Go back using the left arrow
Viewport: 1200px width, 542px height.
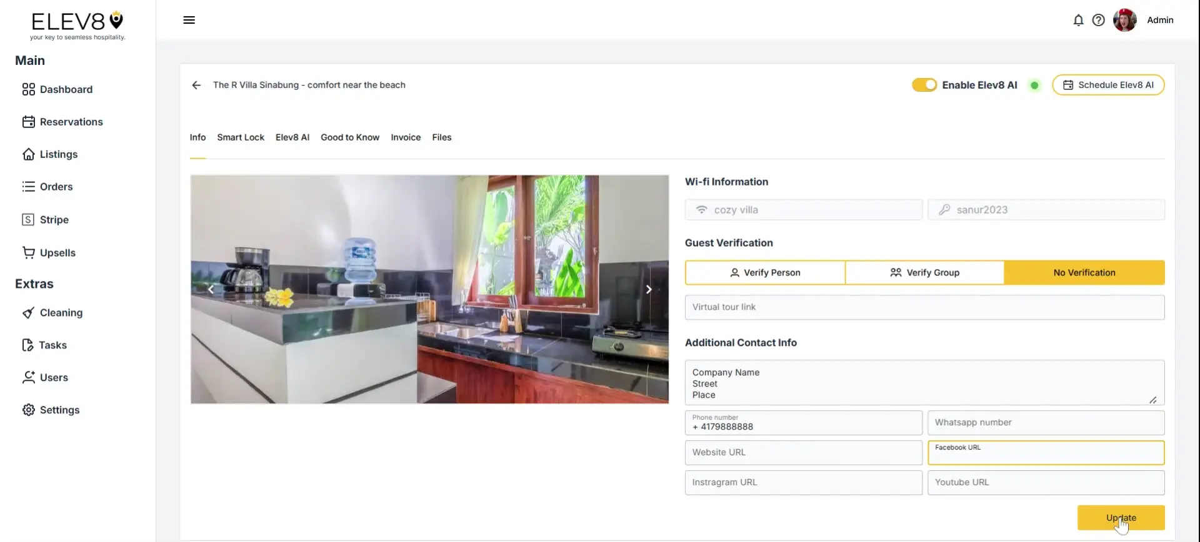coord(196,85)
